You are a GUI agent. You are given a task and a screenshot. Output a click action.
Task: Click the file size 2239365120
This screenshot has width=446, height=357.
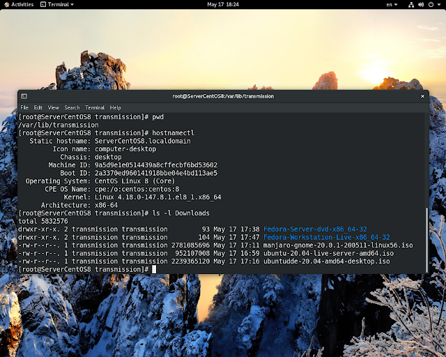(190, 261)
